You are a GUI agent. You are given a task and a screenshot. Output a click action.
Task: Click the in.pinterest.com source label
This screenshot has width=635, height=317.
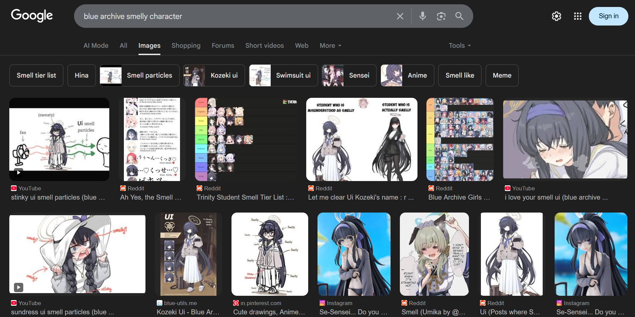(x=261, y=303)
